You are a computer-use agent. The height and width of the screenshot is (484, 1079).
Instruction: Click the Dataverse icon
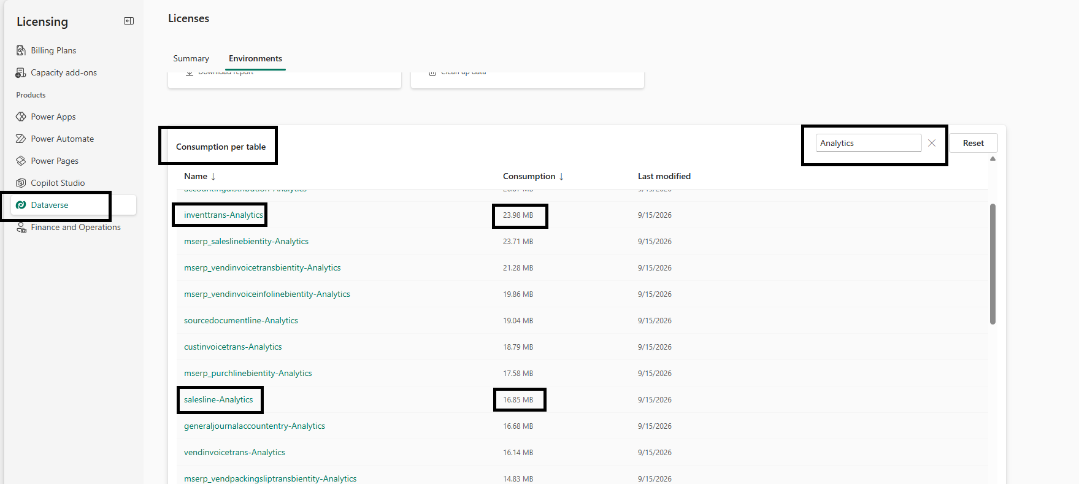tap(21, 205)
